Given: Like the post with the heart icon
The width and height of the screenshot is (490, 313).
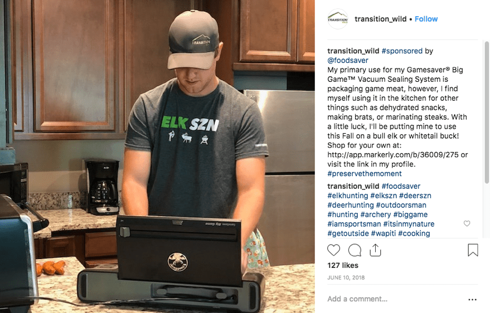Looking at the screenshot, I should click(x=333, y=250).
